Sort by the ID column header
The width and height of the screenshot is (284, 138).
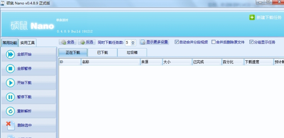pyautogui.click(x=70, y=62)
